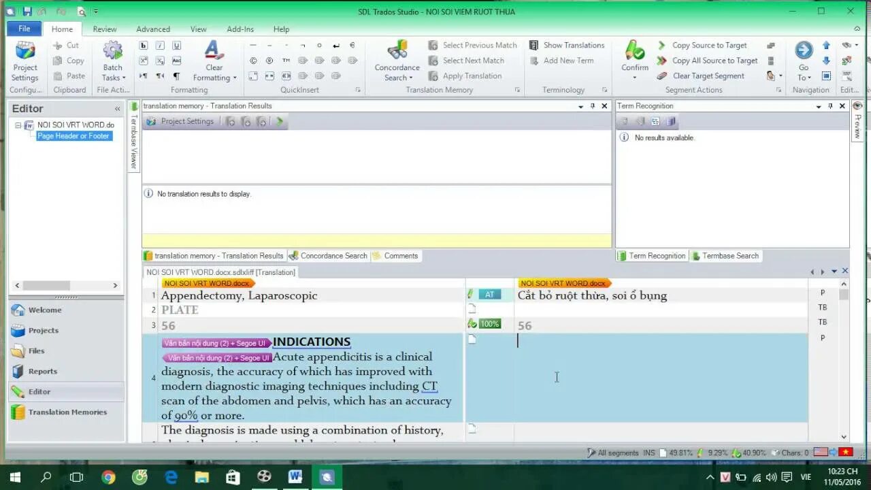Insert copyright symbol from QuickInsert
The height and width of the screenshot is (490, 871).
tap(253, 61)
